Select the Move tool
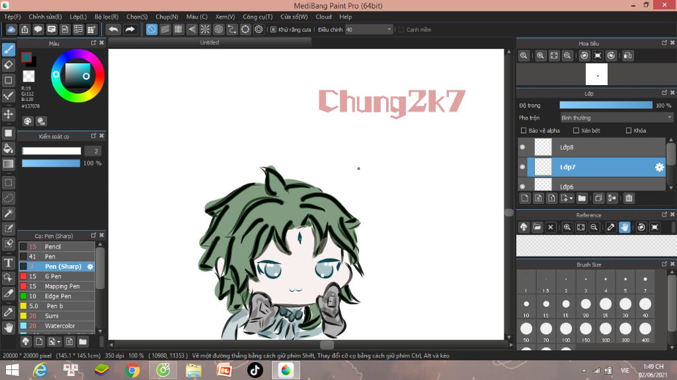The image size is (677, 380). click(x=8, y=114)
